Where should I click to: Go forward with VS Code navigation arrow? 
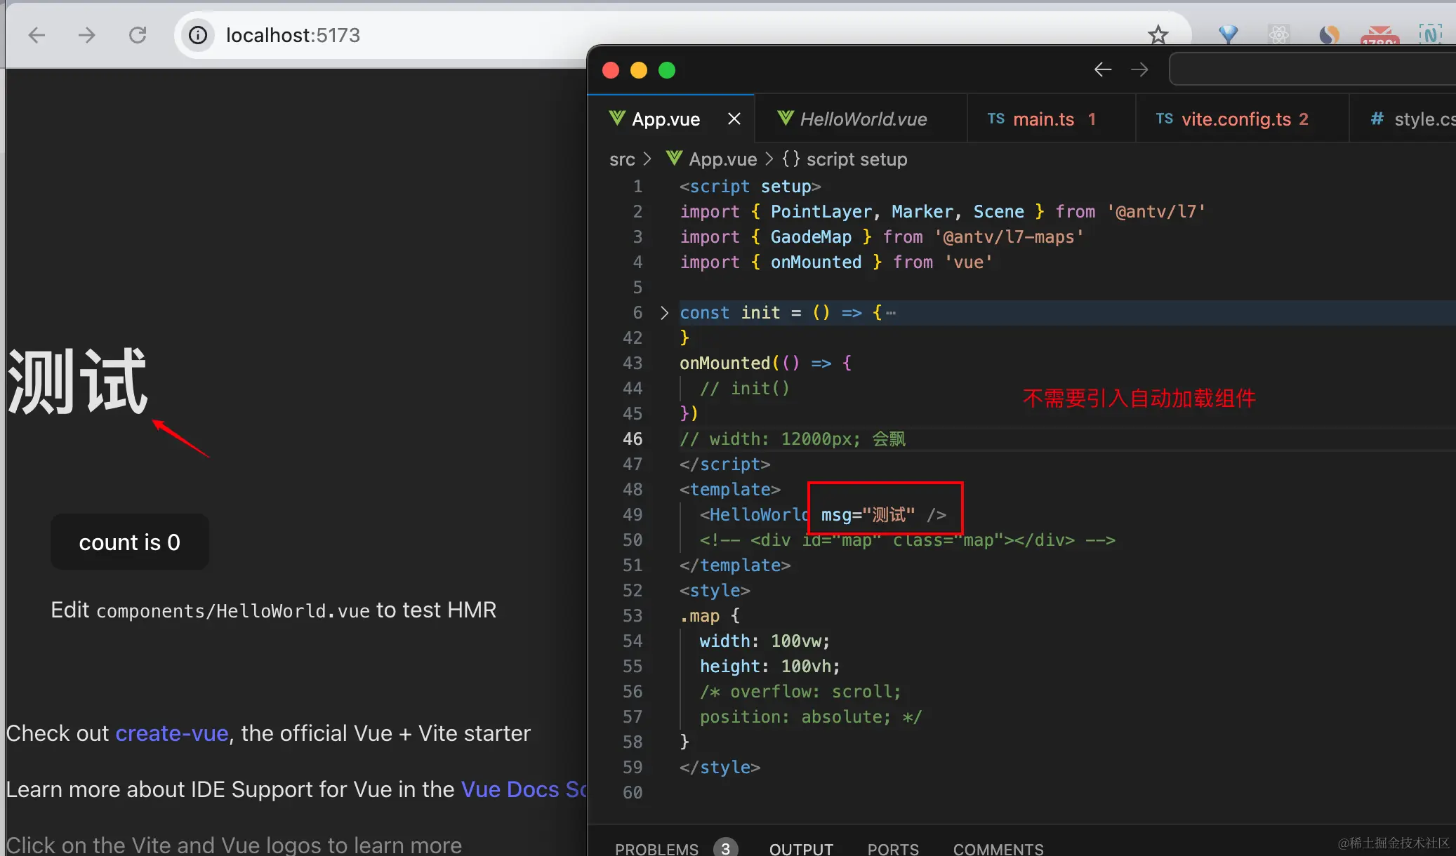[1139, 69]
